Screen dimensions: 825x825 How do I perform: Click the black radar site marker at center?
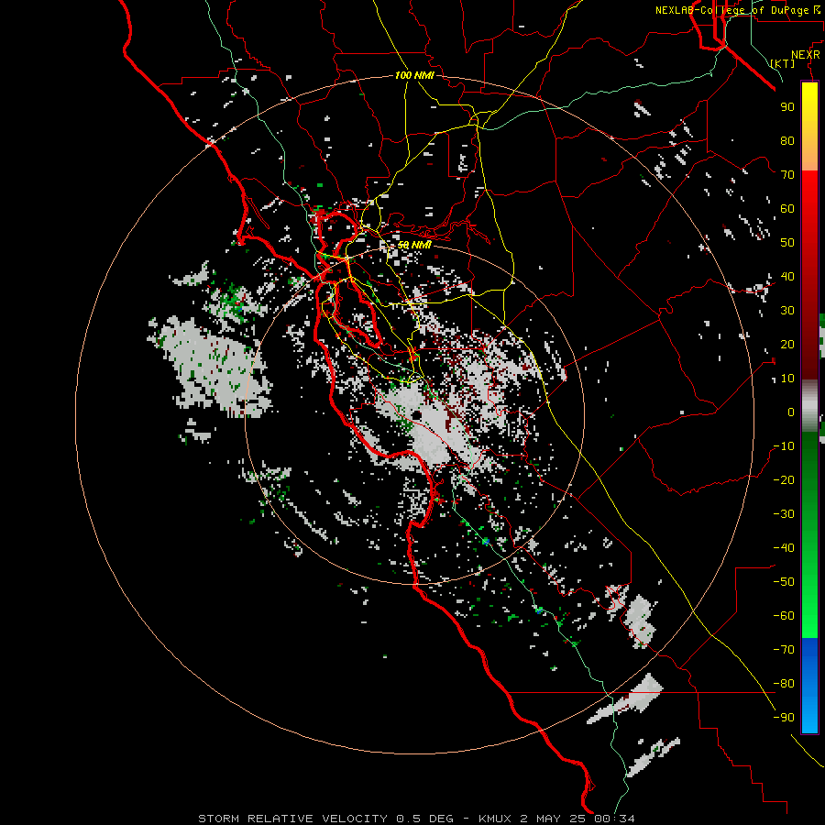point(417,415)
